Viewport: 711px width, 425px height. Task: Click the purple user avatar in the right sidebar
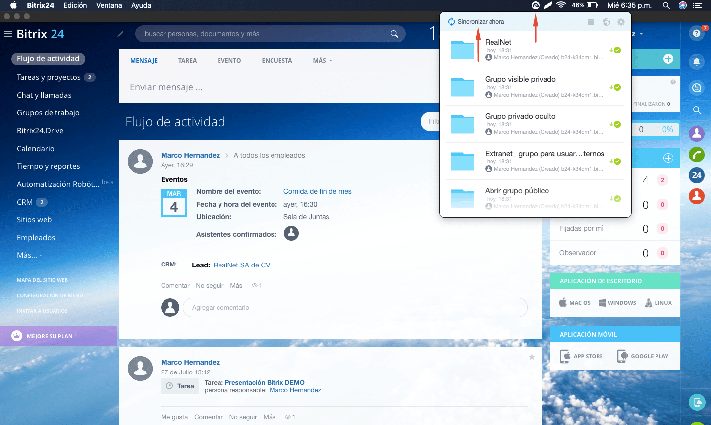coord(697,133)
